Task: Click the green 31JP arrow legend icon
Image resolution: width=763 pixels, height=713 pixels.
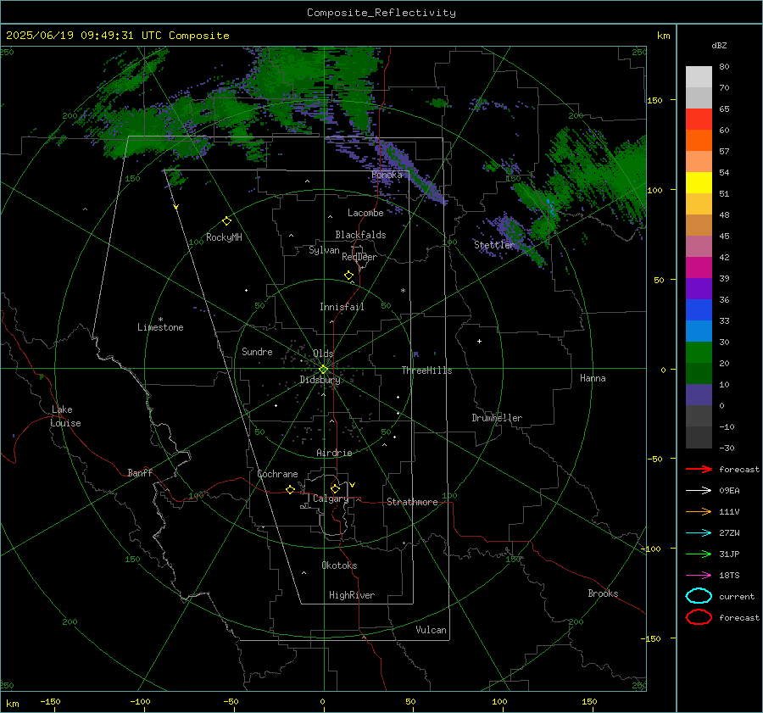Action: point(699,554)
